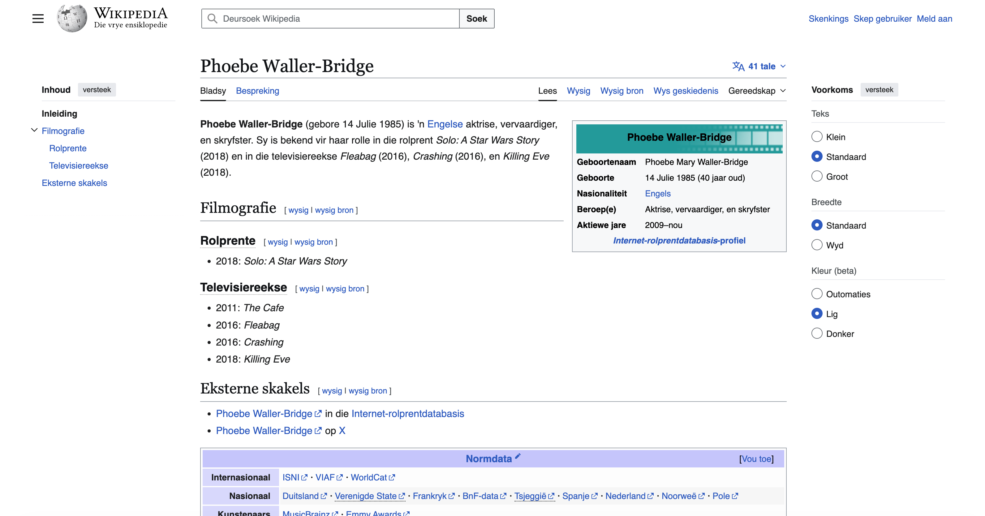The image size is (985, 516).
Task: Select Donker color mode
Action: click(x=817, y=333)
